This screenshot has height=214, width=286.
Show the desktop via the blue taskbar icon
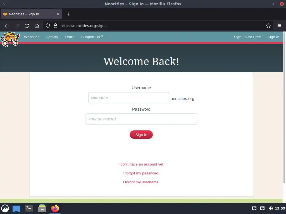point(16,209)
